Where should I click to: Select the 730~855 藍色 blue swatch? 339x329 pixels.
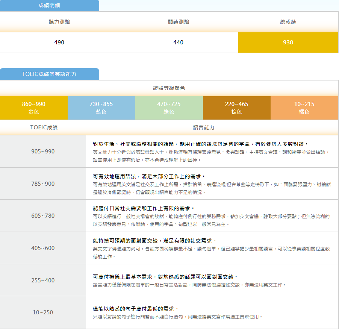[101, 108]
